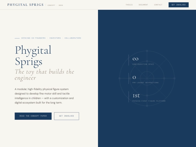Click the 'Seeking co-founders' tagline text
This screenshot has height=147, width=196.
(33, 38)
